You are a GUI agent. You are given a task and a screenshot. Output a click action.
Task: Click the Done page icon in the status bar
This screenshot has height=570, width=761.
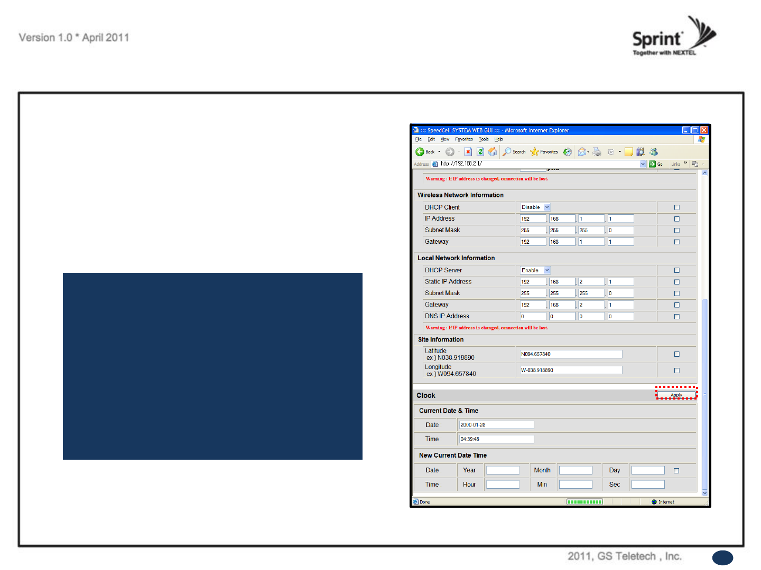(416, 502)
